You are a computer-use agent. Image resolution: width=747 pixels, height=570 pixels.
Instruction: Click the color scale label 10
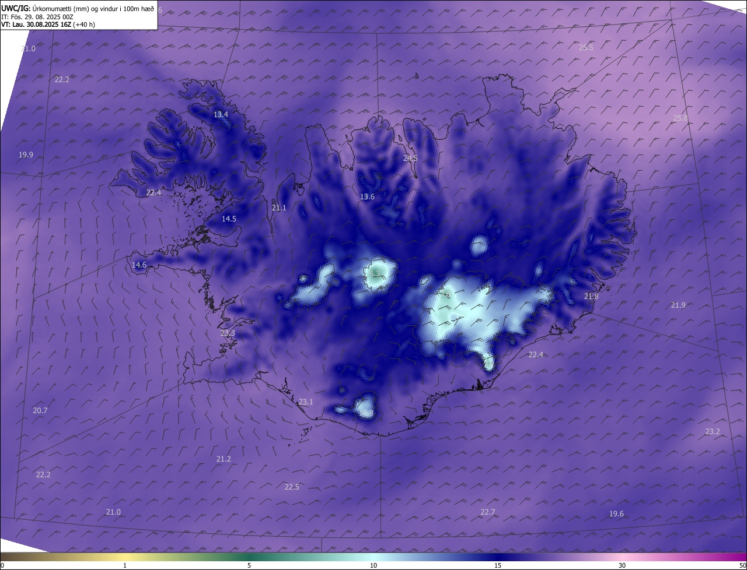coord(373,565)
